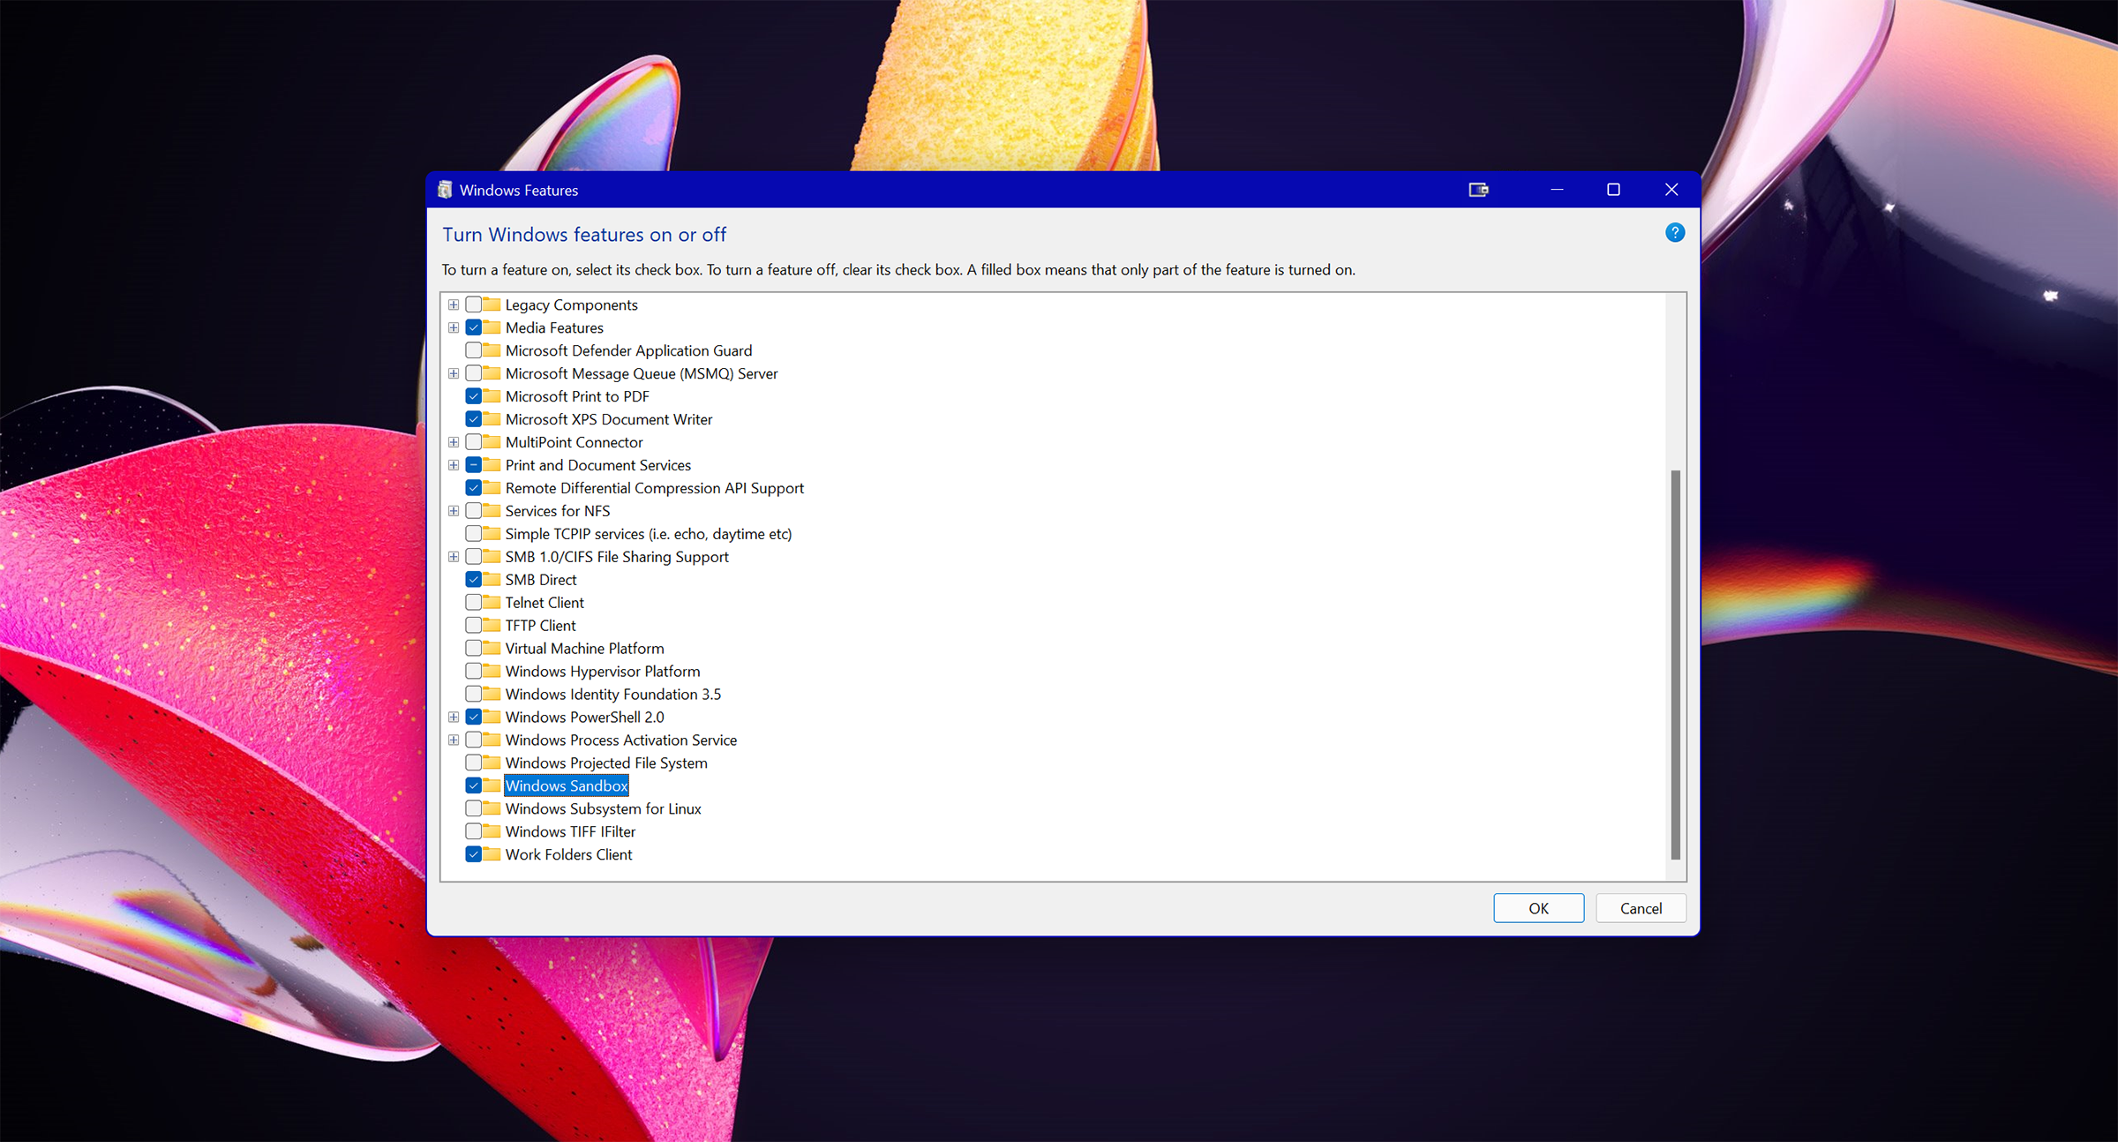Uncheck the Media Features checkbox
Viewport: 2118px width, 1142px height.
coord(474,327)
